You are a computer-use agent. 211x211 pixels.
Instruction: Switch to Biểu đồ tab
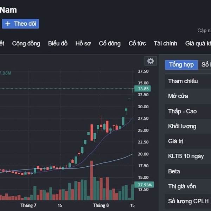point(58,44)
